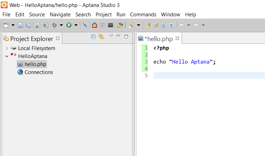
Task: Click line number 1 in editor gutter
Action: pos(146,48)
